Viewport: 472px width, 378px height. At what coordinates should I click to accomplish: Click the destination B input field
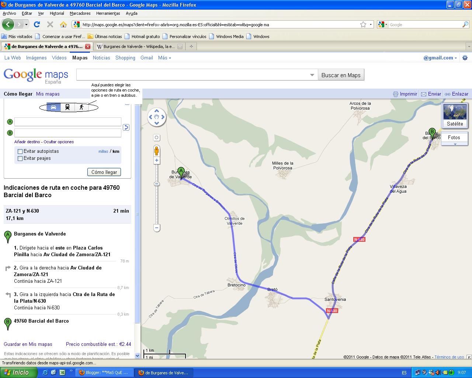coord(67,133)
